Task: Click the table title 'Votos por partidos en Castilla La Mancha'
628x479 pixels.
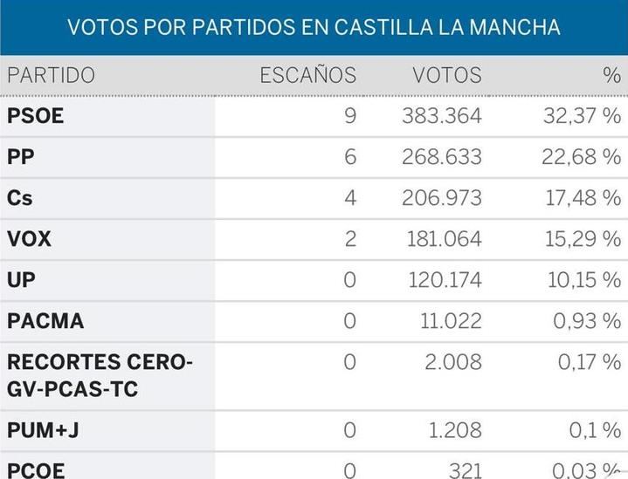Action: pos(314,27)
